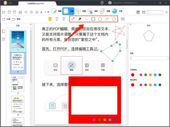Click the 撤销 undo button
Viewport: 170px width, 127px height.
(x=16, y=19)
